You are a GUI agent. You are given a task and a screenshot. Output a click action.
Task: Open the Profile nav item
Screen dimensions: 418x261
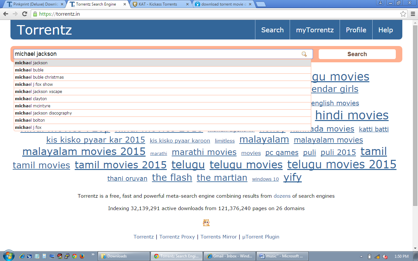click(x=356, y=30)
